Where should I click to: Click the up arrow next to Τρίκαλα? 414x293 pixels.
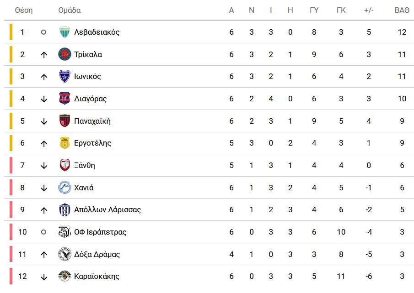44,55
